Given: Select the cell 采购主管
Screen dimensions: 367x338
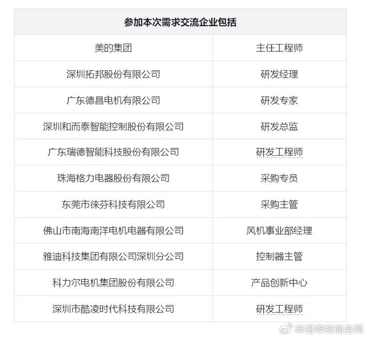Looking at the screenshot, I should click(x=279, y=204).
